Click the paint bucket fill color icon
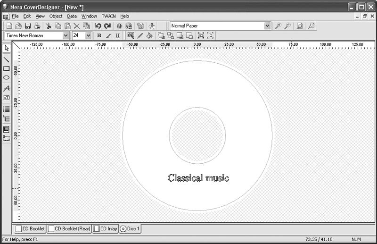The image size is (377, 244). click(149, 35)
